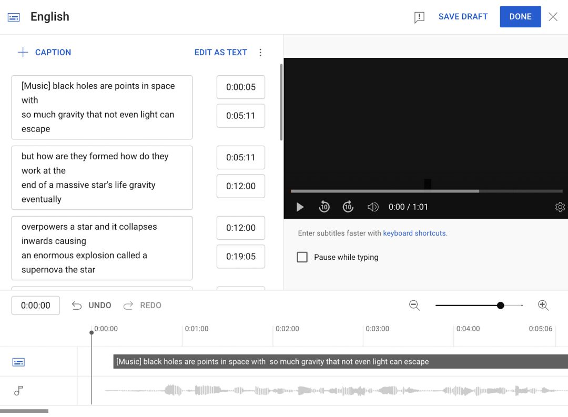Undo the last edit
Viewport: 568px width, 417px height.
[92, 306]
